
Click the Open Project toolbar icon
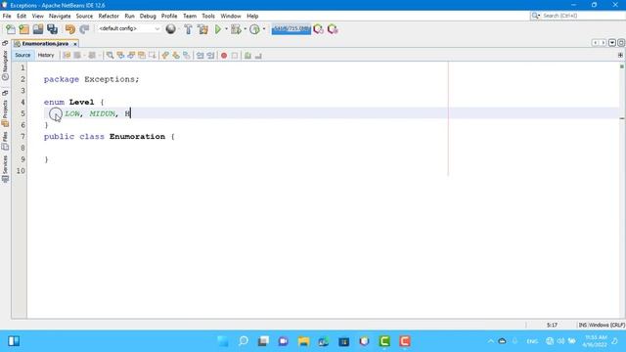38,29
